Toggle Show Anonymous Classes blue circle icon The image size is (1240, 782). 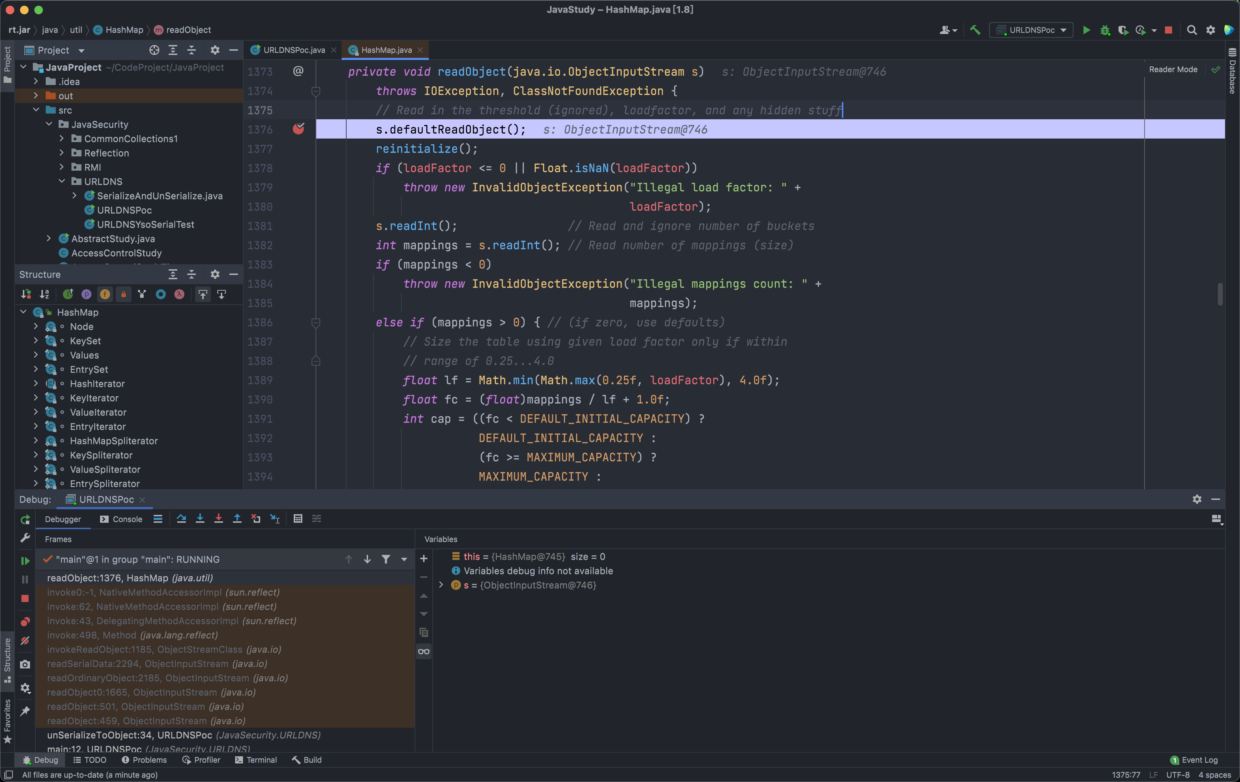point(161,294)
